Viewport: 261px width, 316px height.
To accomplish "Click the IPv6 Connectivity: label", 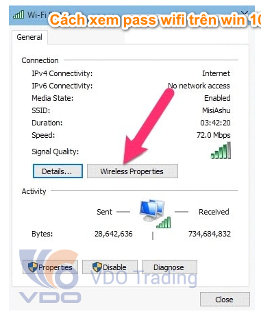I will click(x=62, y=86).
